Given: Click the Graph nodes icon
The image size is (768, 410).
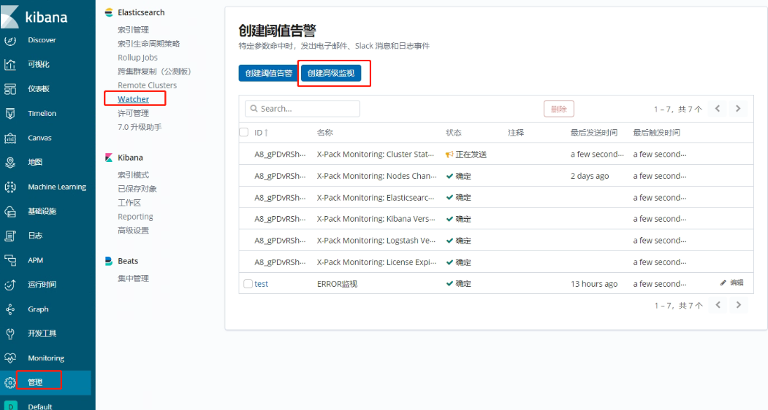Looking at the screenshot, I should [x=10, y=309].
